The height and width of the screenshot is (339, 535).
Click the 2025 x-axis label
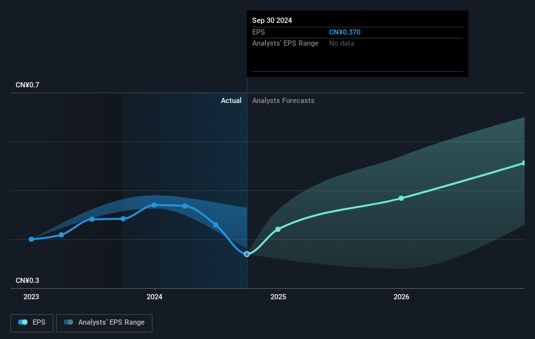pos(278,297)
